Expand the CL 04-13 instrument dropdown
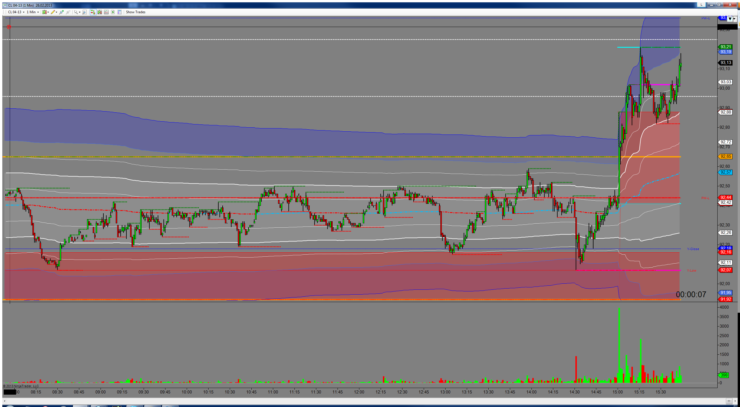 16,12
